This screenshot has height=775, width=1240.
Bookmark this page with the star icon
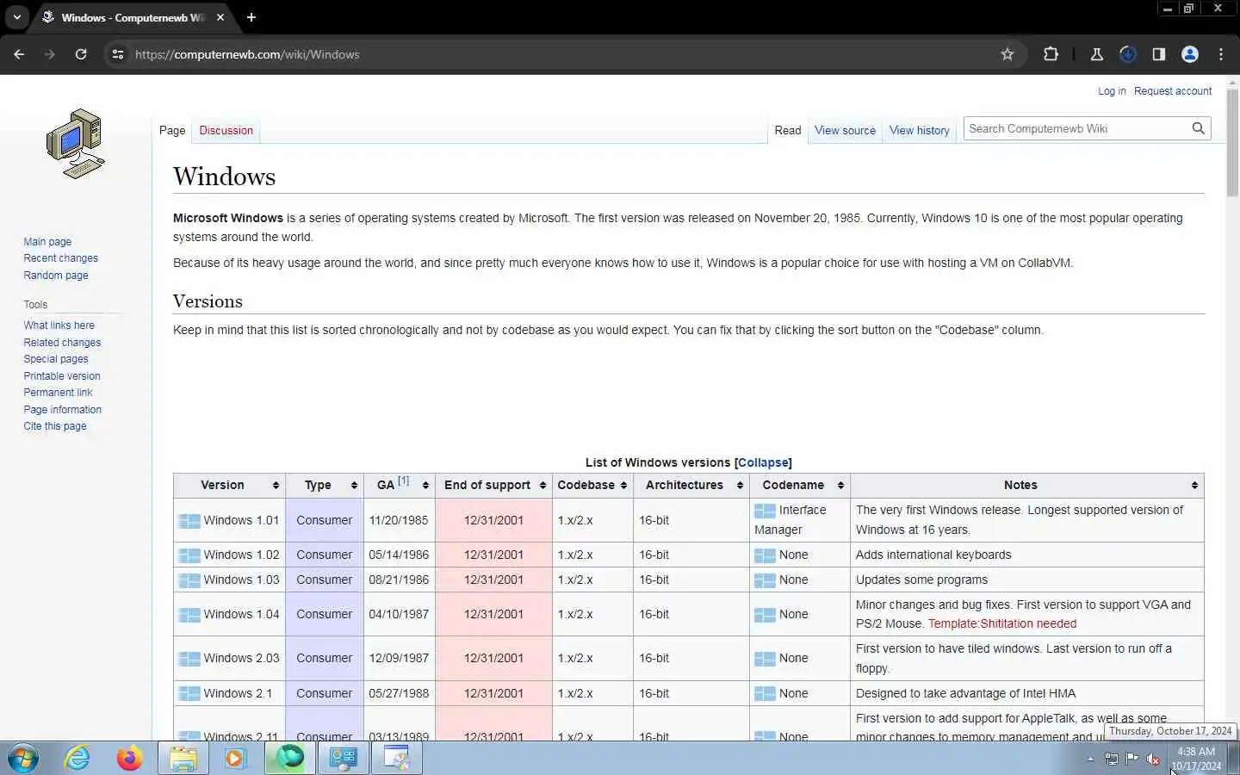pos(1008,54)
